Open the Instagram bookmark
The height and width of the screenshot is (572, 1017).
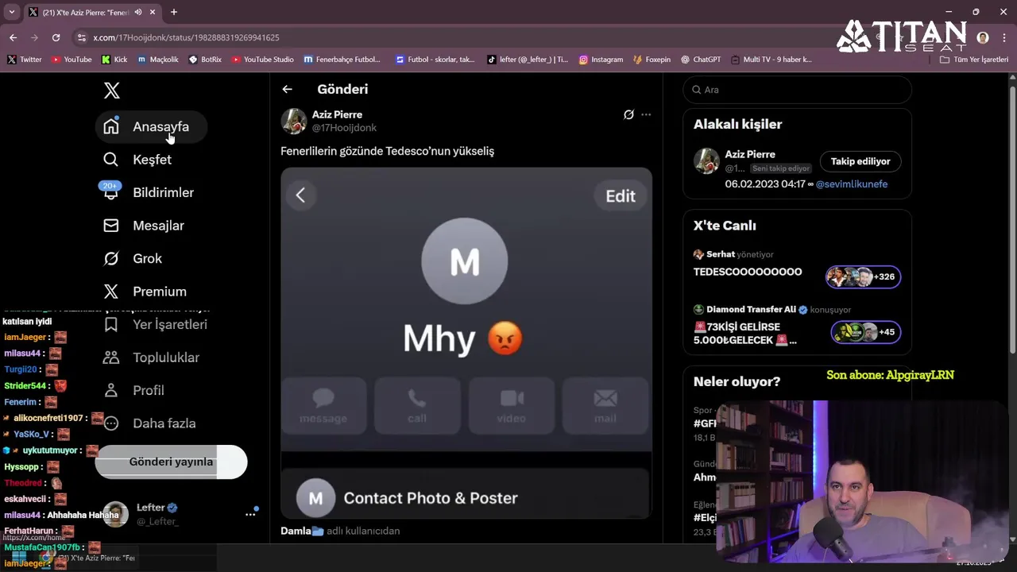(601, 60)
